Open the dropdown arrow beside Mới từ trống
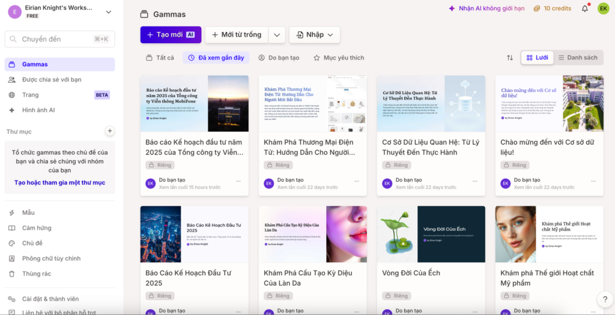Viewport: 615px width, 315px height. click(x=276, y=35)
